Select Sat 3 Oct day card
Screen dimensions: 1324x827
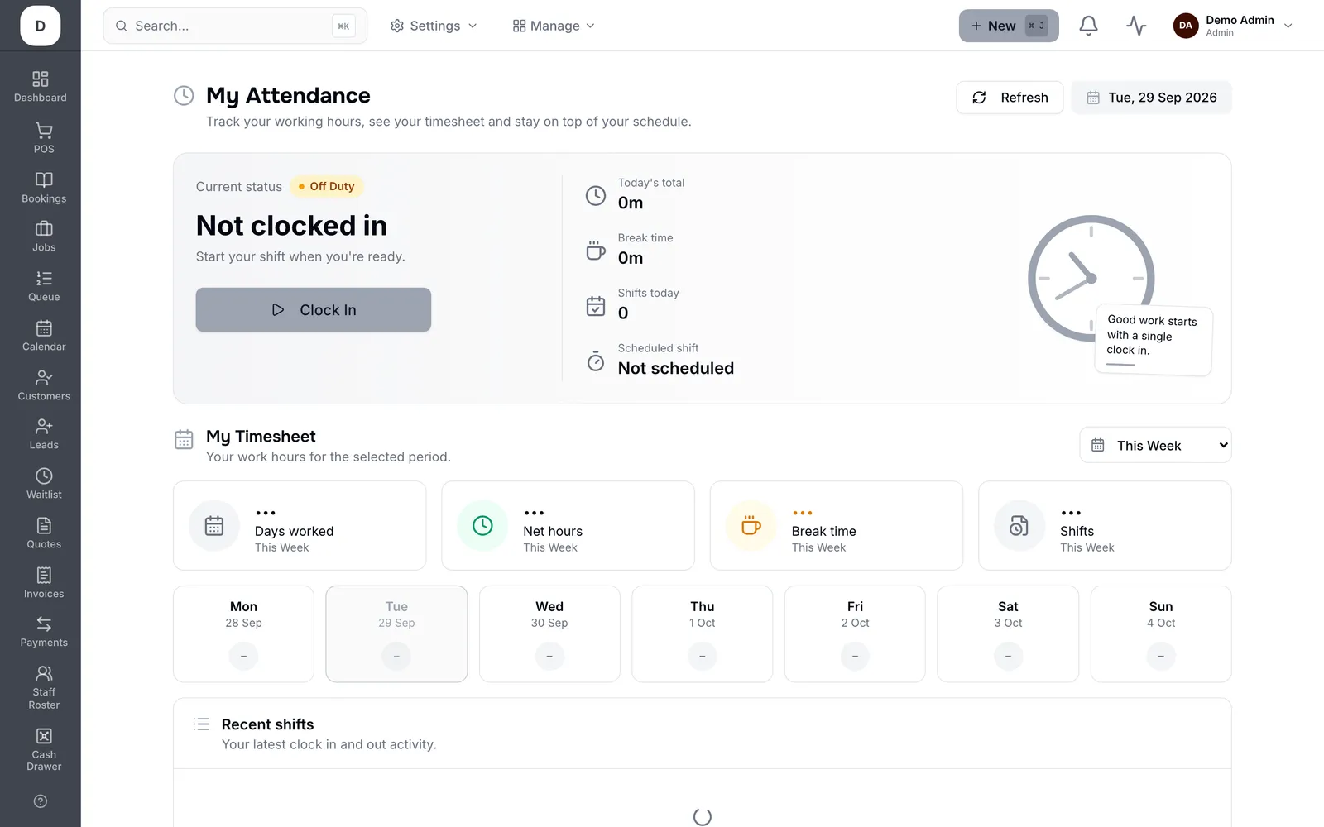pyautogui.click(x=1008, y=634)
